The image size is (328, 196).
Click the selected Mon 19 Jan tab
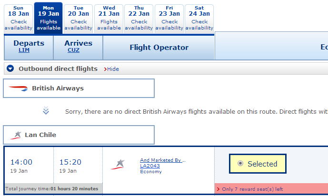pyautogui.click(x=49, y=18)
